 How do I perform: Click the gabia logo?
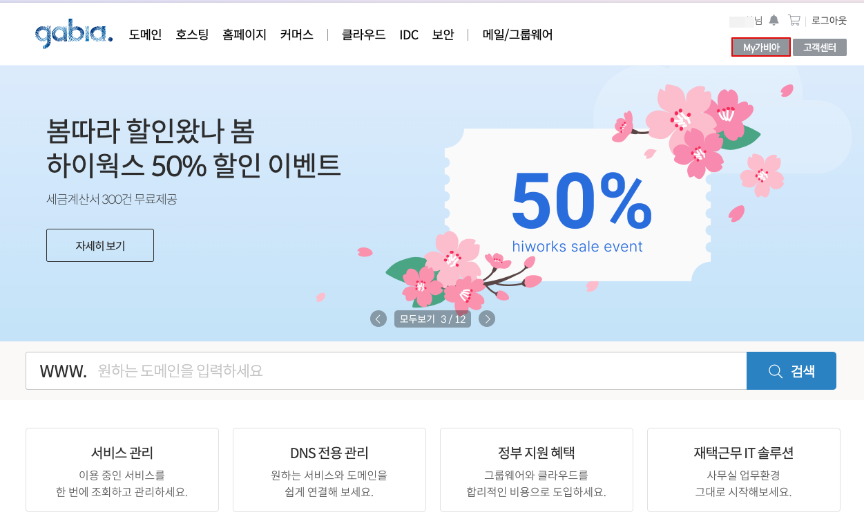pyautogui.click(x=74, y=34)
